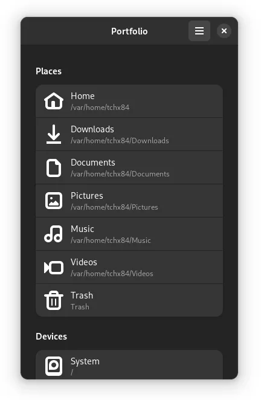Click the /var/home/tchx84/Downloads path text
Viewport: 261px width, 400px height.
click(x=120, y=141)
